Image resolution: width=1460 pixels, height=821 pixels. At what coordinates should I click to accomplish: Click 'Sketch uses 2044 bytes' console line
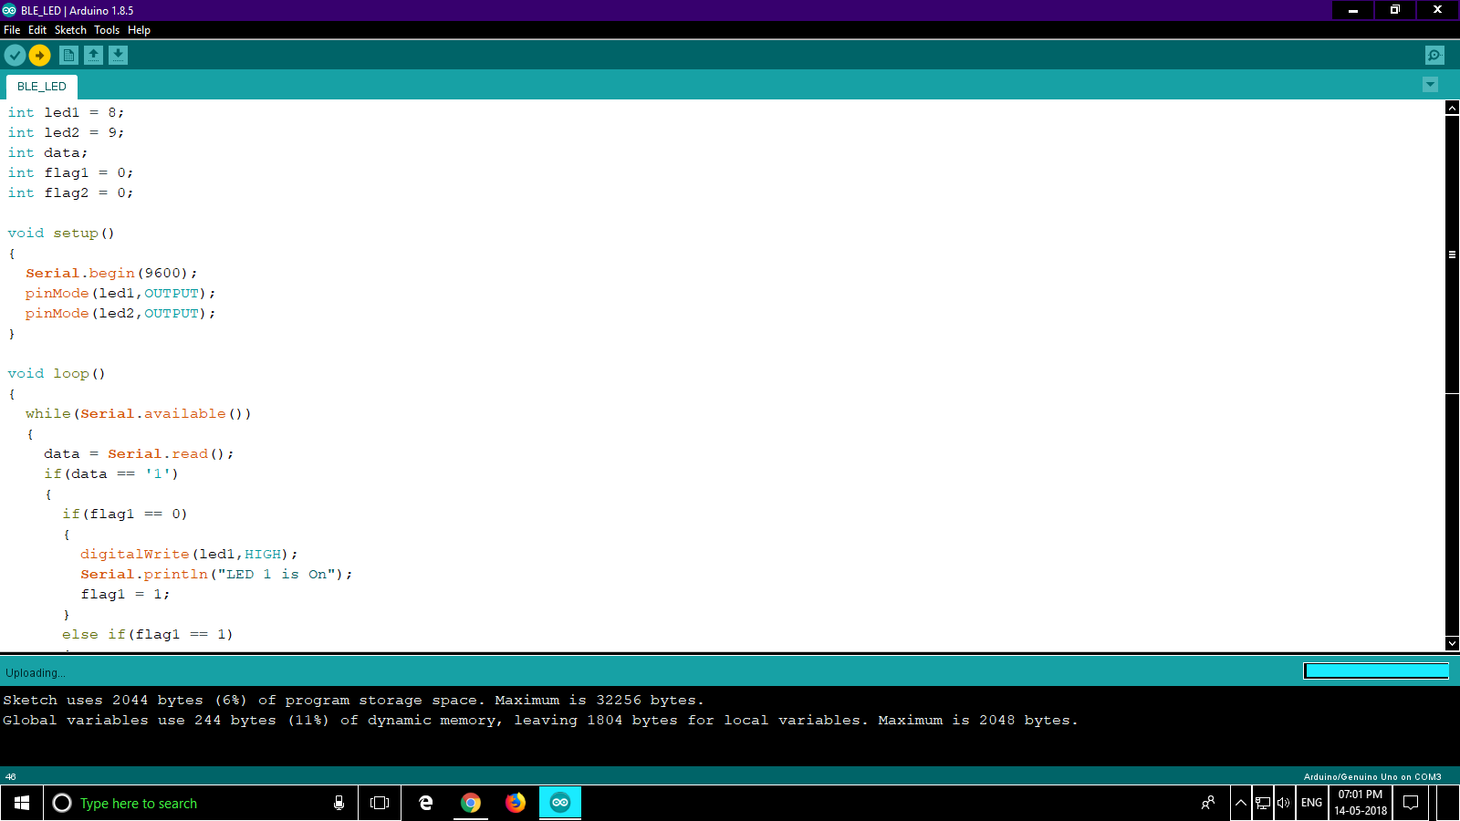pos(353,700)
